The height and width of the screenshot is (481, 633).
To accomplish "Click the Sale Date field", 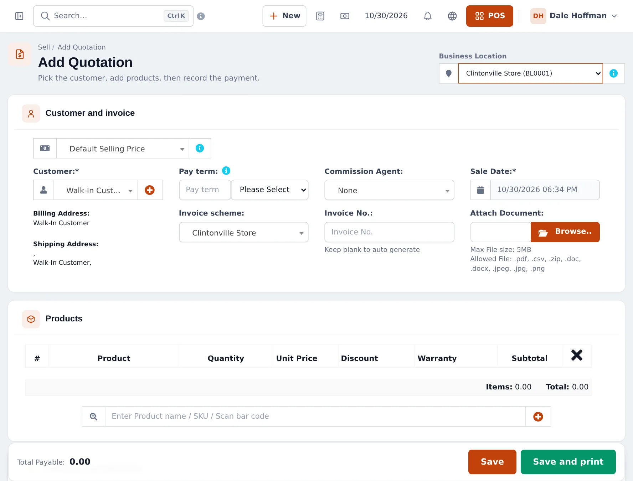I will pyautogui.click(x=545, y=190).
